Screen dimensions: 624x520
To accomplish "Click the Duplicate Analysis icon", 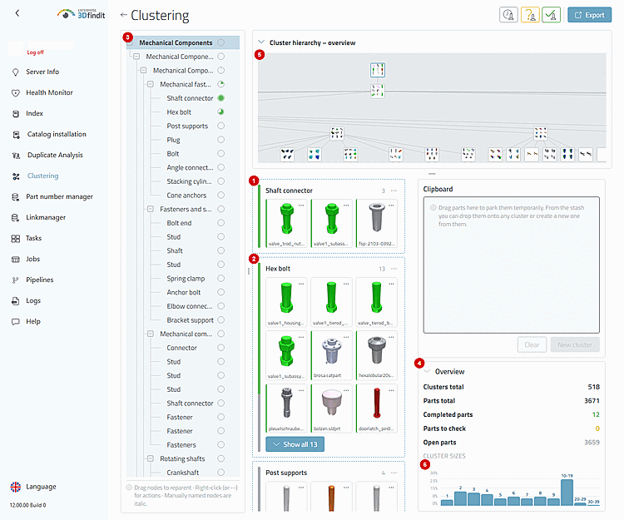I will [16, 155].
